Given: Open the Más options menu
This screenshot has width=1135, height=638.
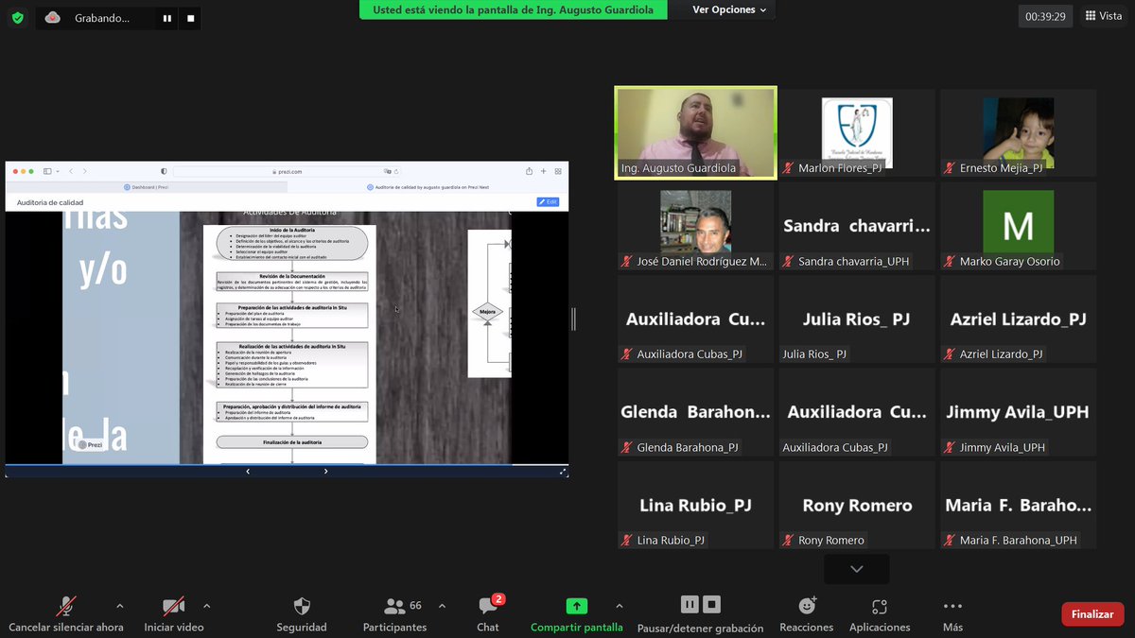Looking at the screenshot, I should 952,615.
